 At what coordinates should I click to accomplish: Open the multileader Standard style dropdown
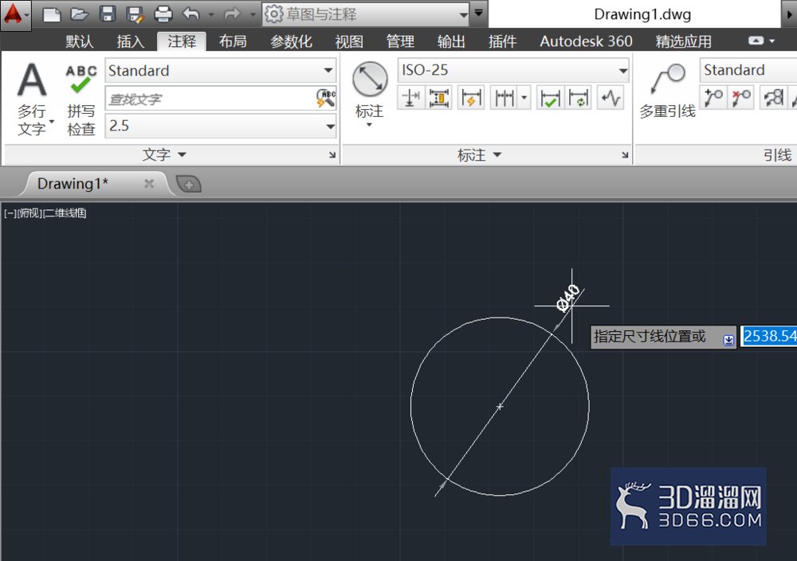(748, 69)
